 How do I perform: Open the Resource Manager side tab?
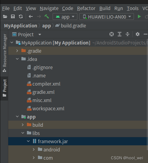(4, 53)
